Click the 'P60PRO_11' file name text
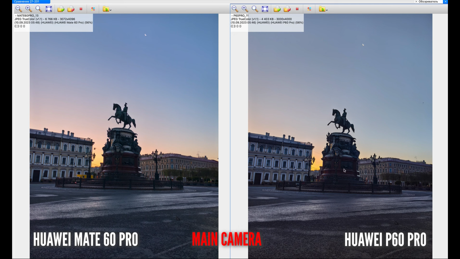The width and height of the screenshot is (460, 259). (x=241, y=16)
